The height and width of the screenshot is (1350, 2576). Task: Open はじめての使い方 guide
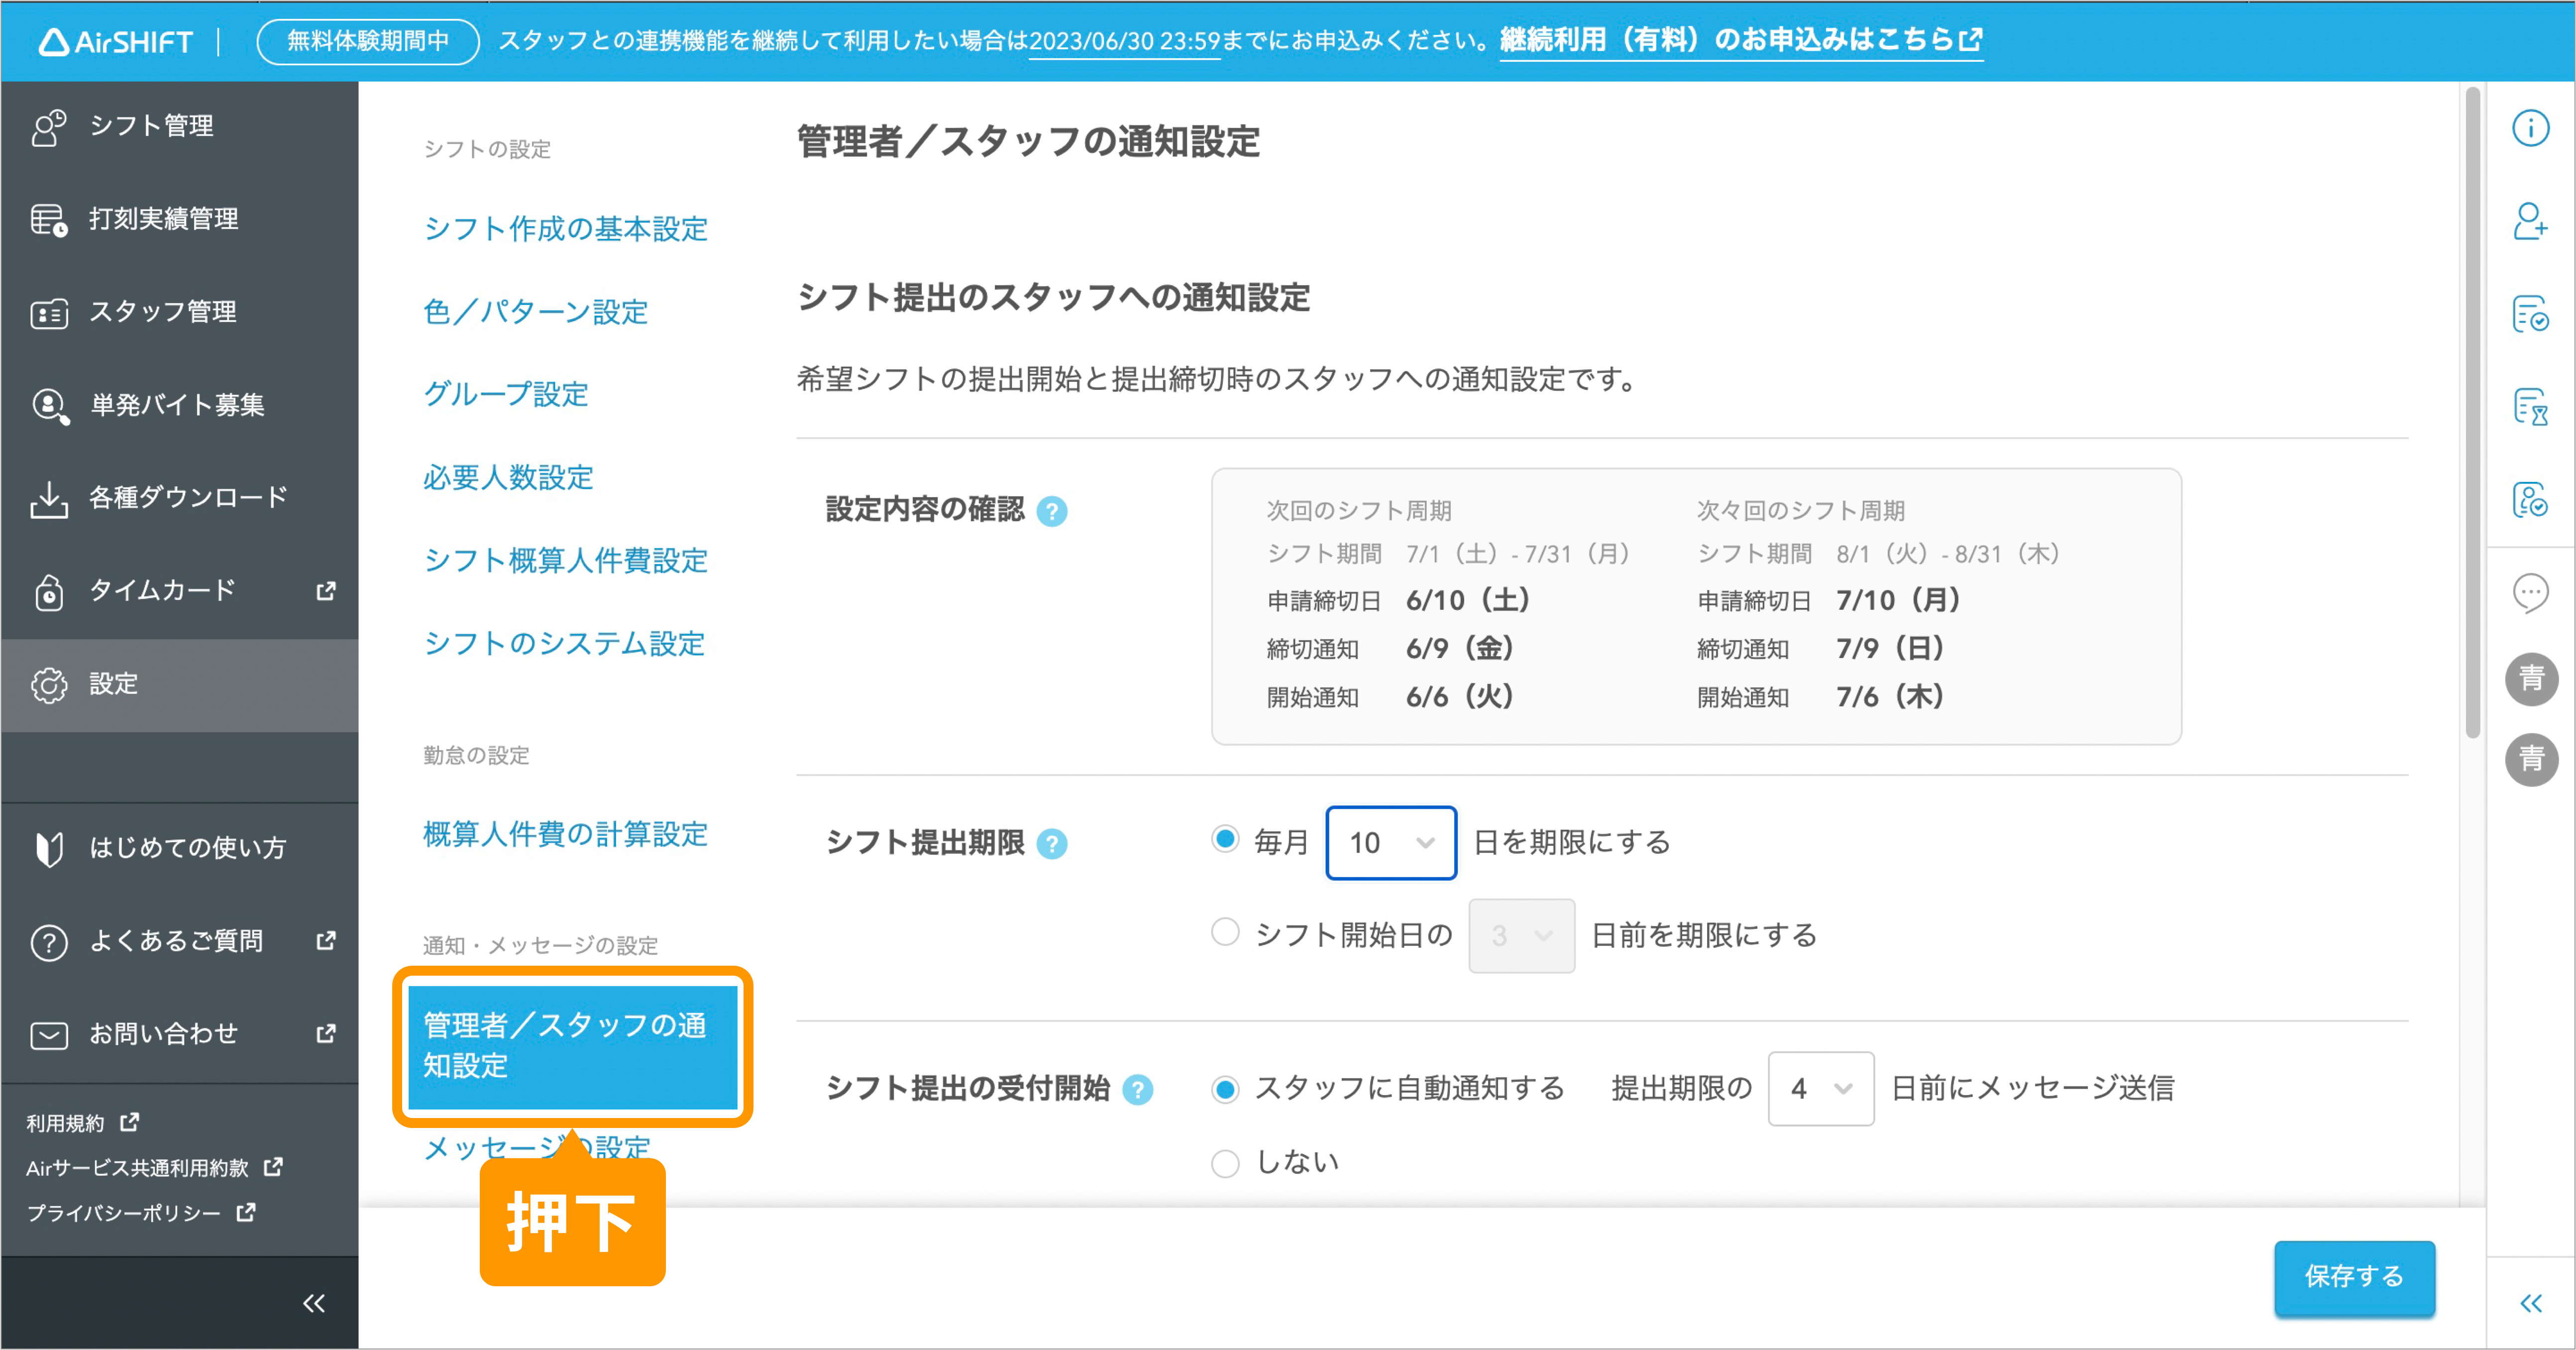click(180, 848)
